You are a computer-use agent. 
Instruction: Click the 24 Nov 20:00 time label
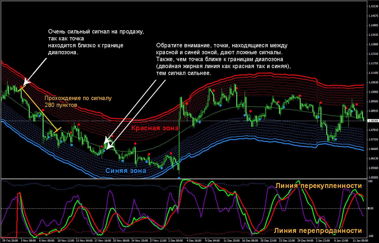click(140, 240)
